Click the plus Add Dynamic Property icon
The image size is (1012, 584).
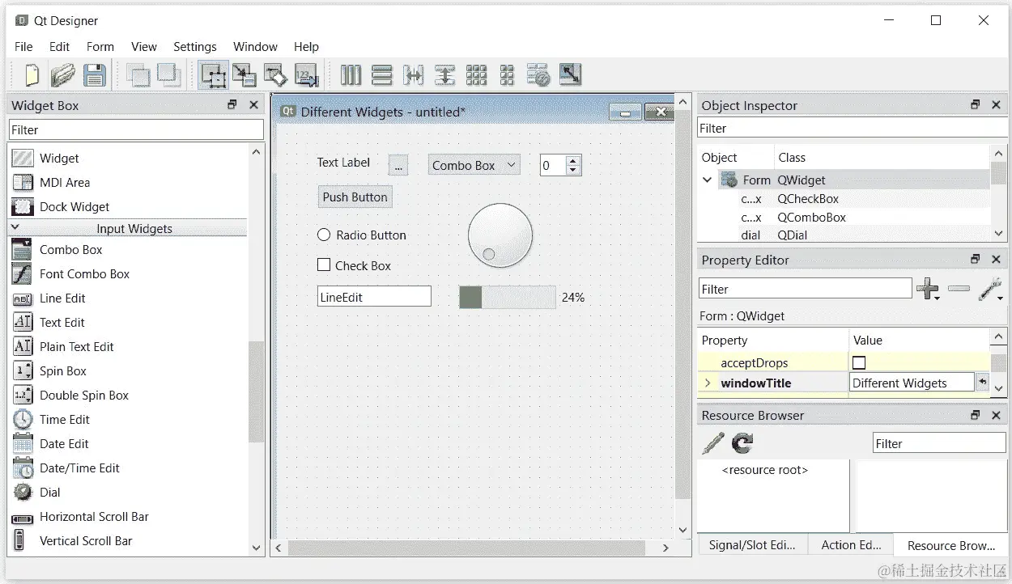pyautogui.click(x=928, y=289)
